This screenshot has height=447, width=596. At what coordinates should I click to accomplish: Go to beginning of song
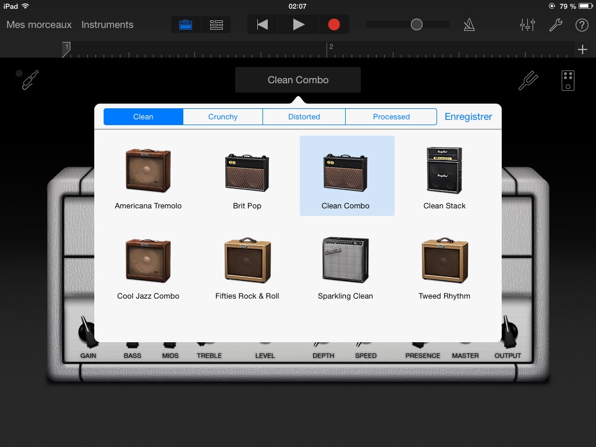262,24
